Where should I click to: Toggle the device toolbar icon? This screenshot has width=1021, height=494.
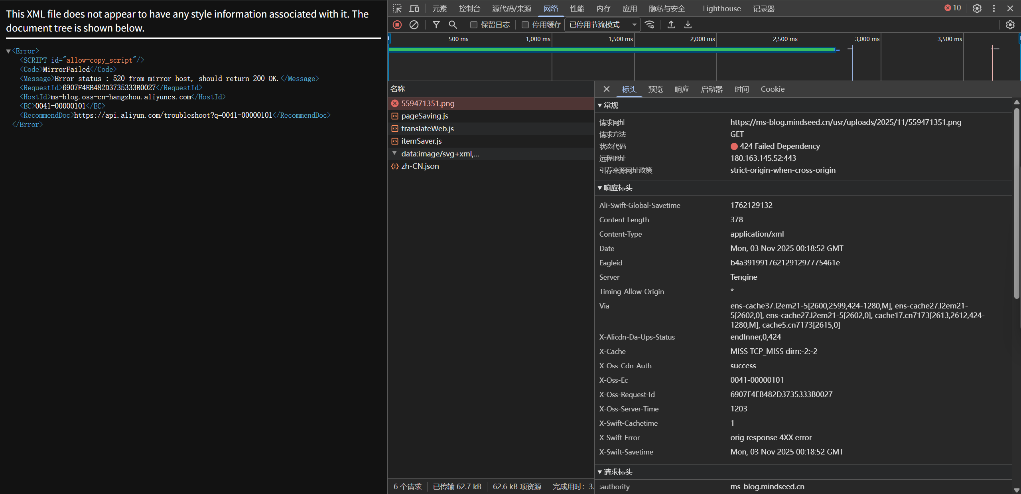click(414, 8)
